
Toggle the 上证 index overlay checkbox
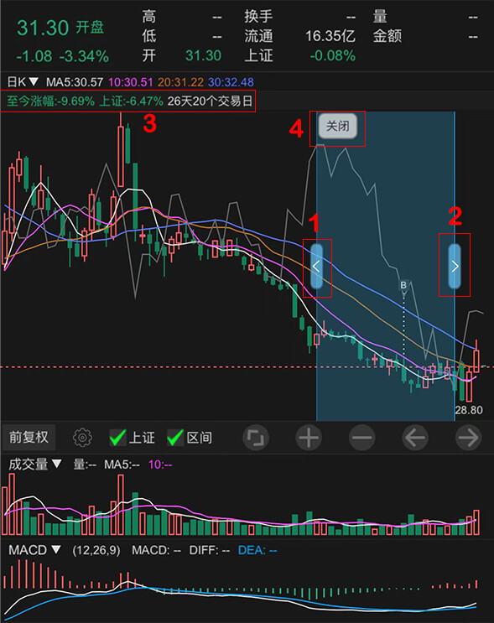click(x=132, y=438)
